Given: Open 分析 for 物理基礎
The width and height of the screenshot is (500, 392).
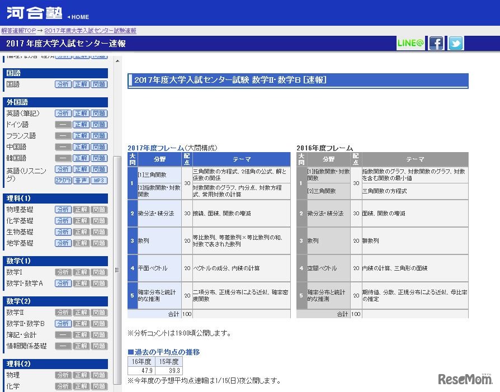Looking at the screenshot, I should (63, 210).
